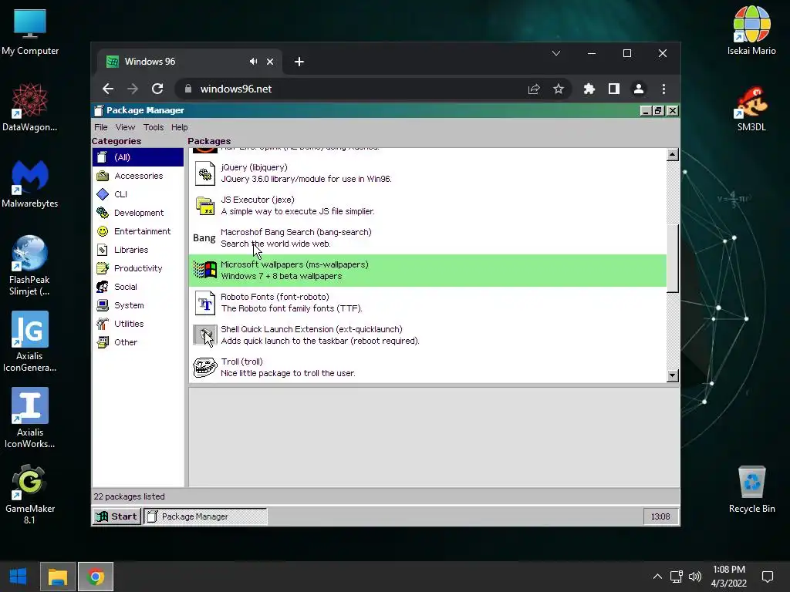Select the (All) category
Viewport: 790px width, 592px height.
[137, 157]
